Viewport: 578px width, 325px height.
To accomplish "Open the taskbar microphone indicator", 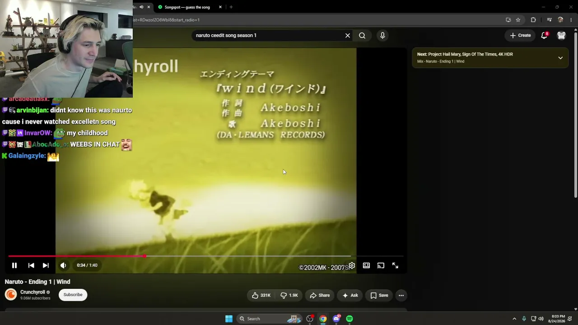I will [x=524, y=319].
